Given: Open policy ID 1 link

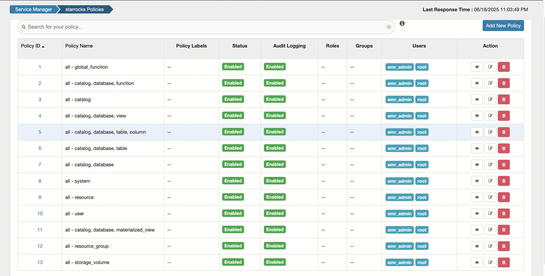Looking at the screenshot, I should click(40, 67).
